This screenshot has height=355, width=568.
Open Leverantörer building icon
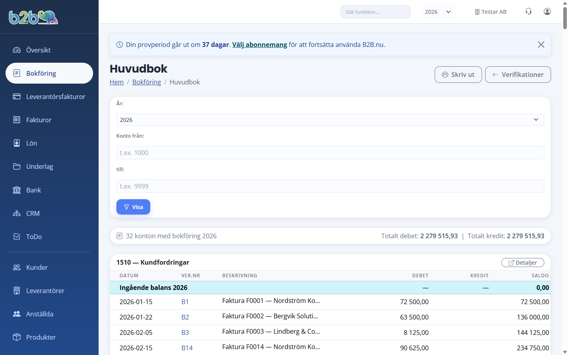[x=17, y=291]
